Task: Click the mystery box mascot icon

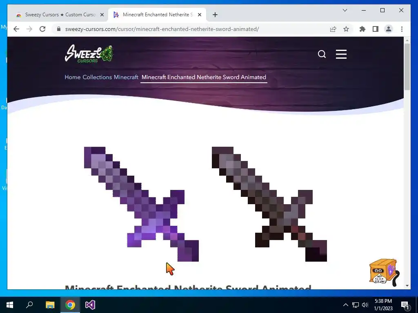Action: click(384, 272)
